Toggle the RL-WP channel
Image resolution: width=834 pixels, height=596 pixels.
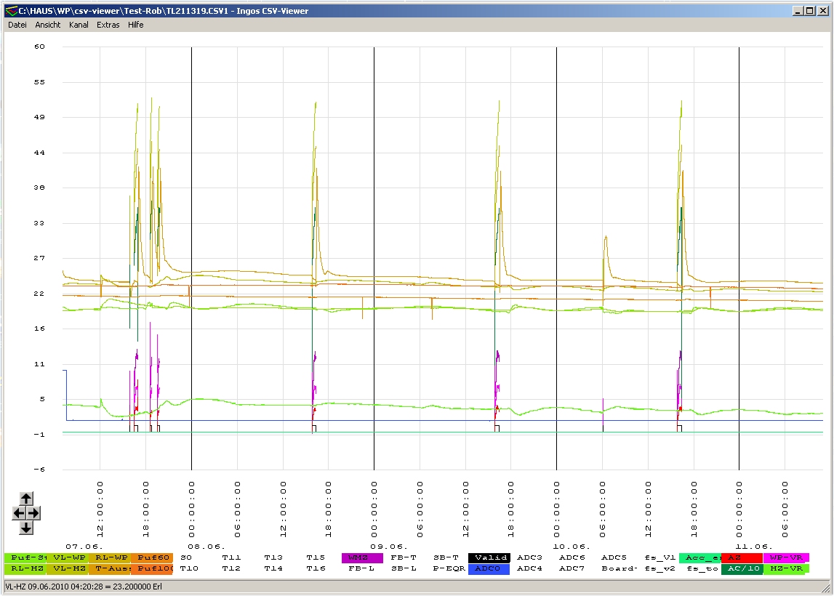point(110,557)
